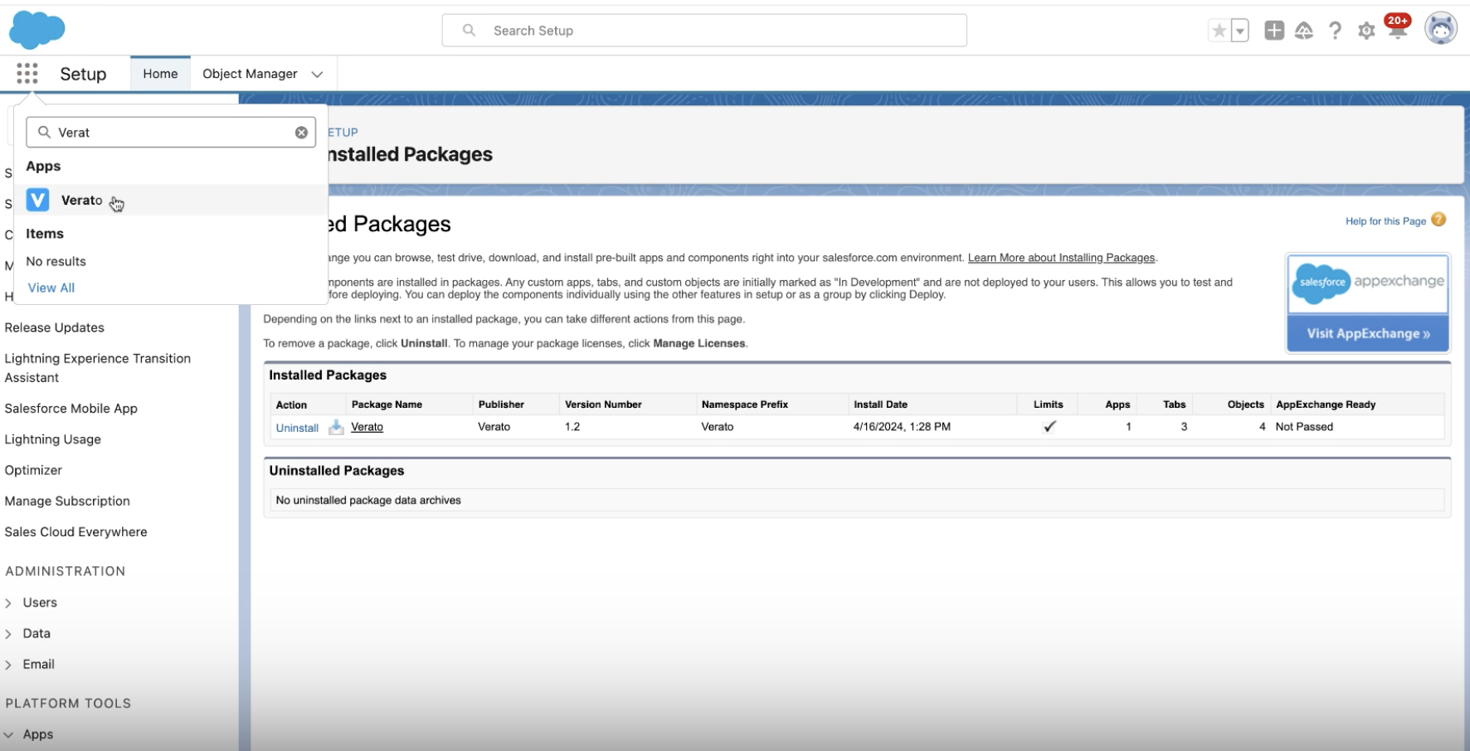
Task: Click the Verato app icon in results
Action: [38, 200]
